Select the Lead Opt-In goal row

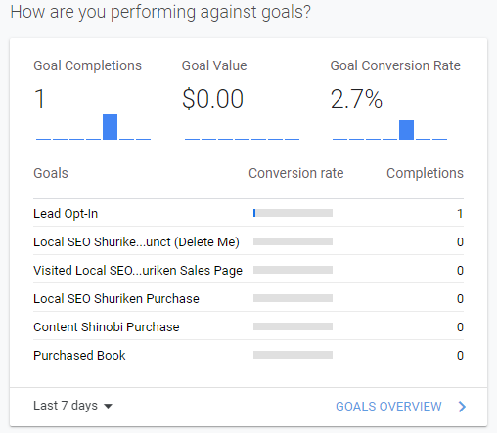[x=248, y=213]
